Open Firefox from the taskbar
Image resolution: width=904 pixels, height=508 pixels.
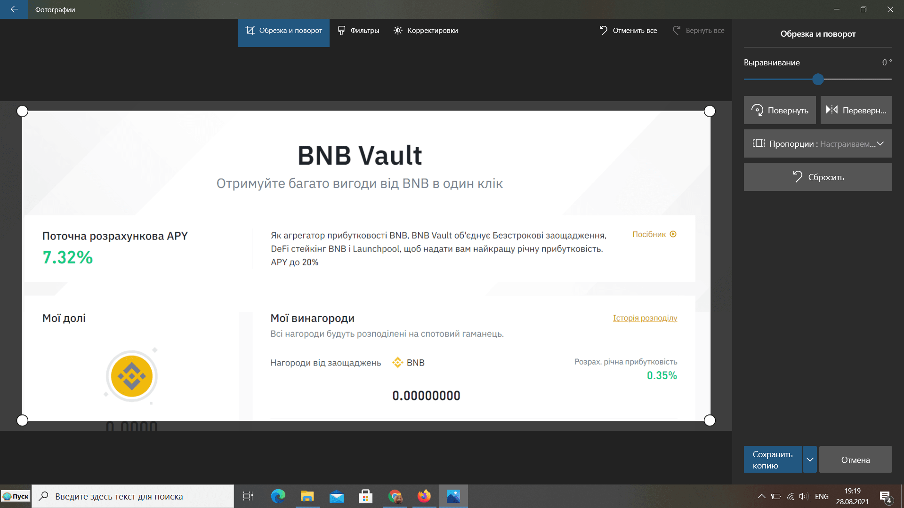click(x=424, y=496)
